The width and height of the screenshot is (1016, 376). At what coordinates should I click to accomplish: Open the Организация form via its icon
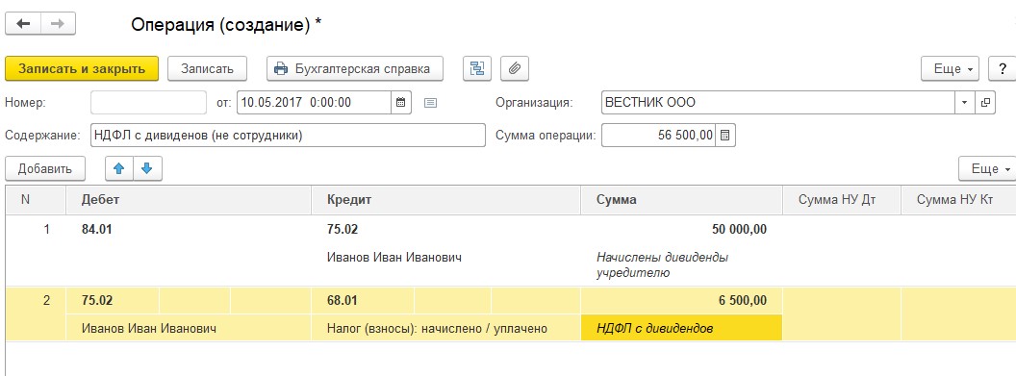click(x=985, y=102)
